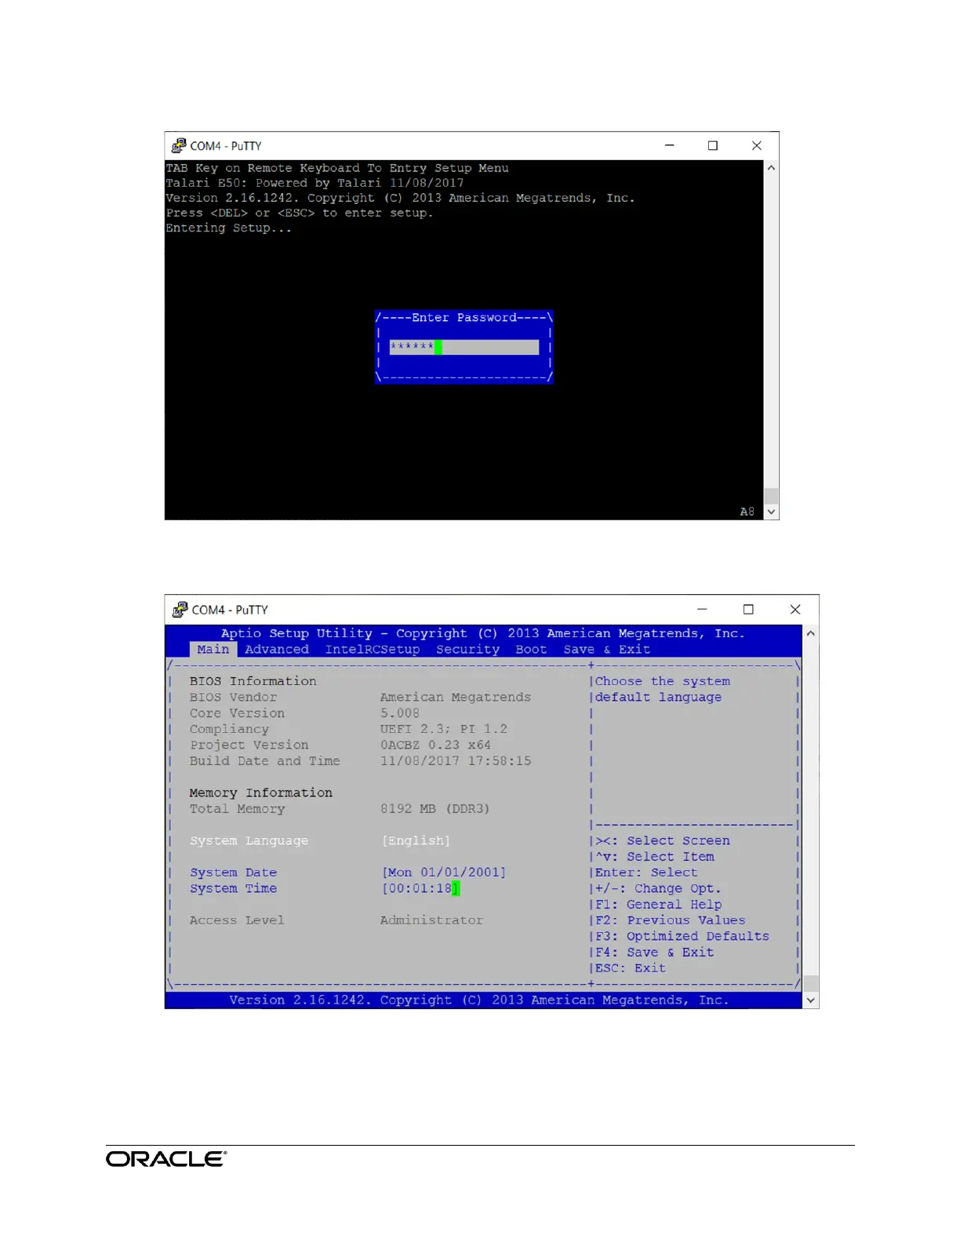The image size is (960, 1243).
Task: Open the Advanced BIOS tab
Action: point(277,650)
